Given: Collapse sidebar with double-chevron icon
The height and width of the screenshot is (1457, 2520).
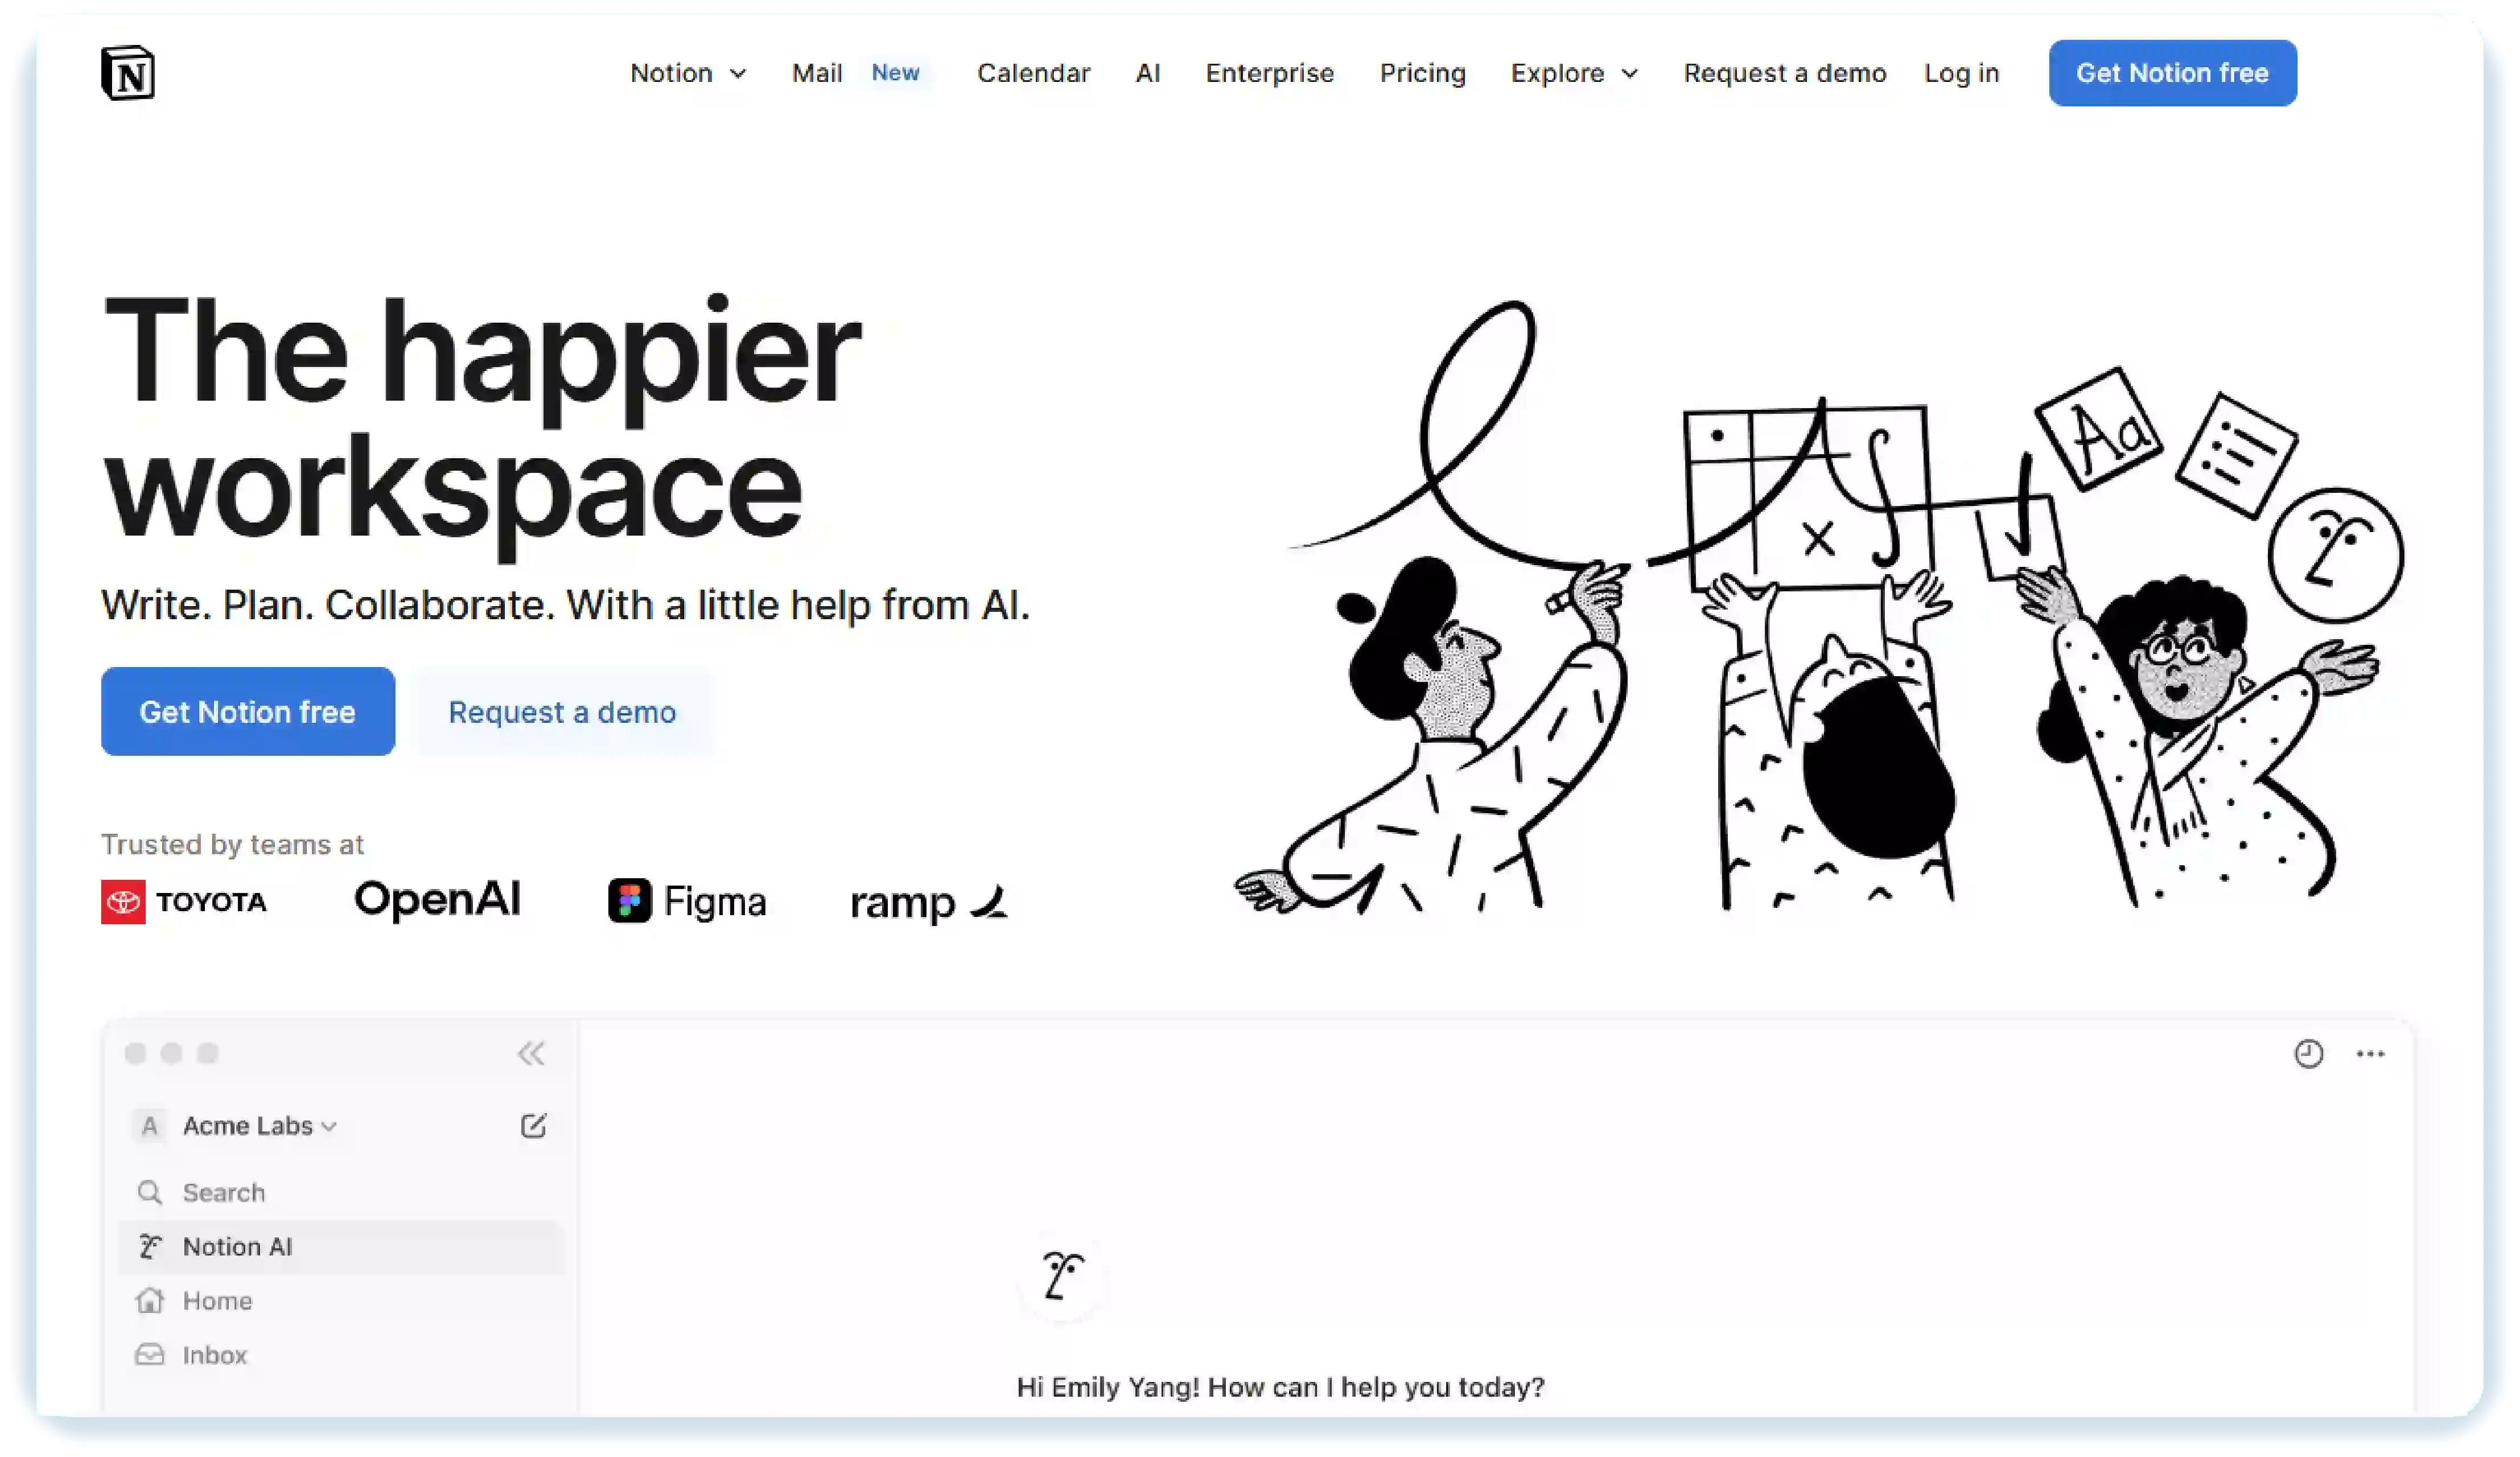Looking at the screenshot, I should [531, 1053].
